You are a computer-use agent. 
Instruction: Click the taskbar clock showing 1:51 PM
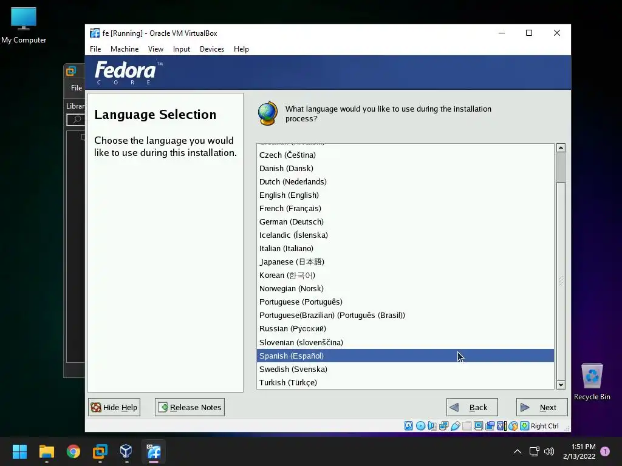[579, 451]
